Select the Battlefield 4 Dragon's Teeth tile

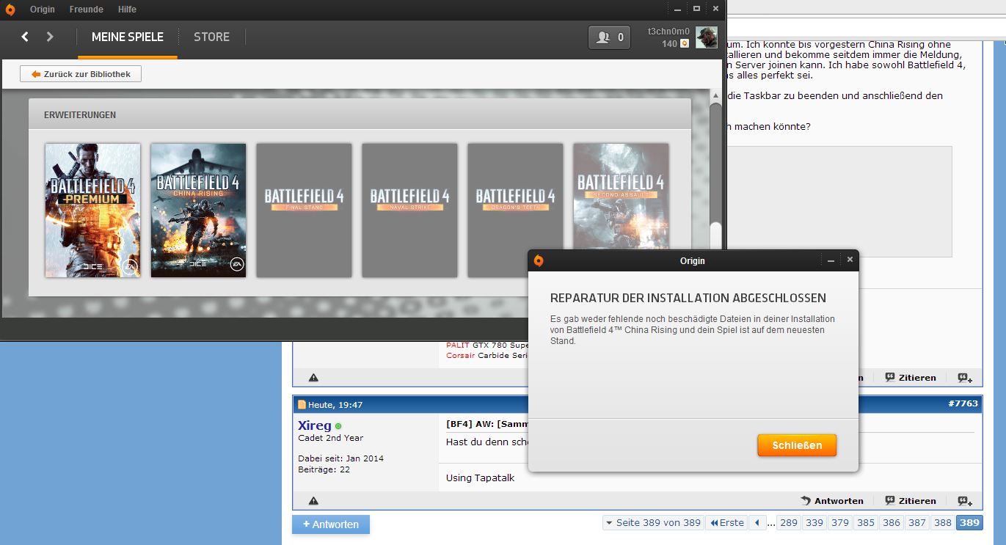point(515,210)
